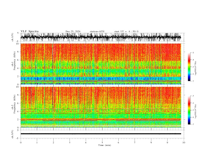Click the ch.2 spectrogram color bar
Viewport: 207px width, 160px height.
(189, 110)
